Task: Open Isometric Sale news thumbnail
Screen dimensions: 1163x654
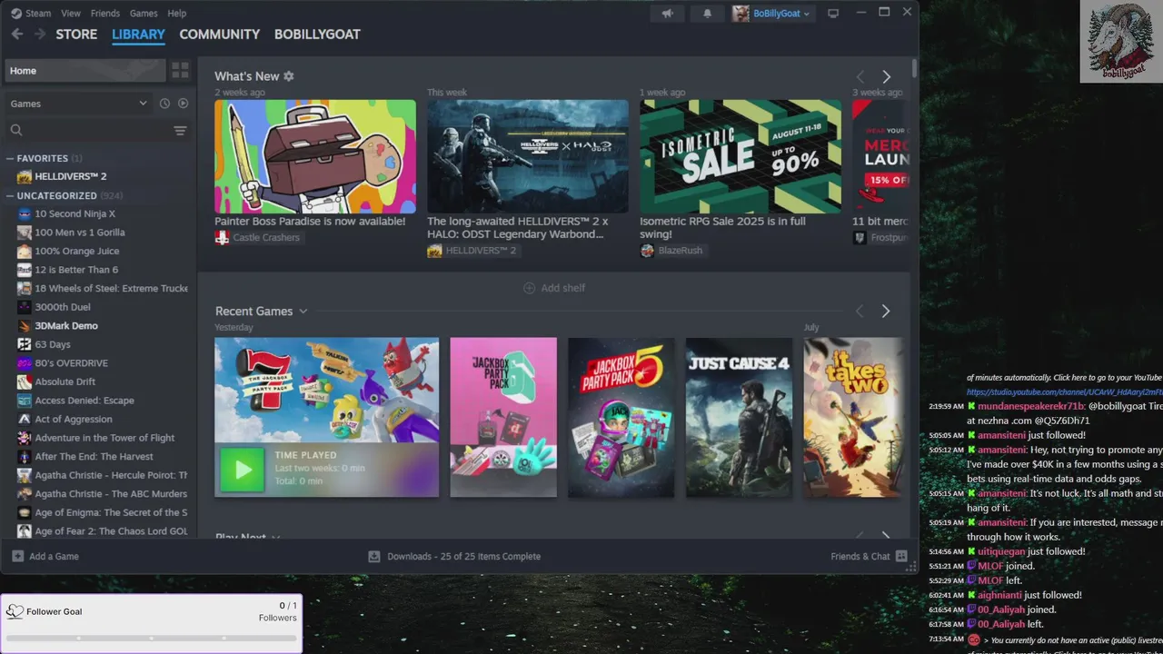Action: coord(741,156)
